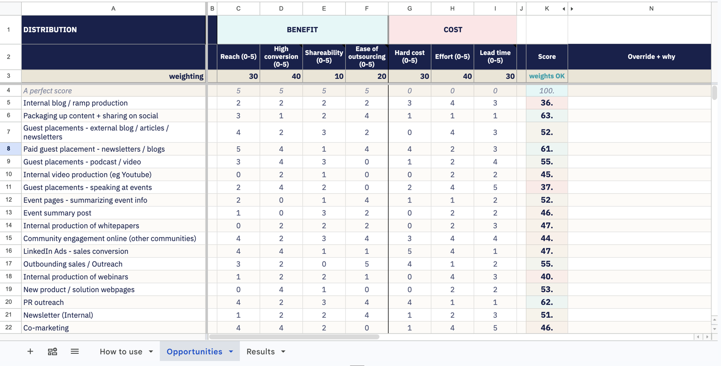This screenshot has width=721, height=366.
Task: Open the How to use tab dropdown arrow
Action: [151, 352]
